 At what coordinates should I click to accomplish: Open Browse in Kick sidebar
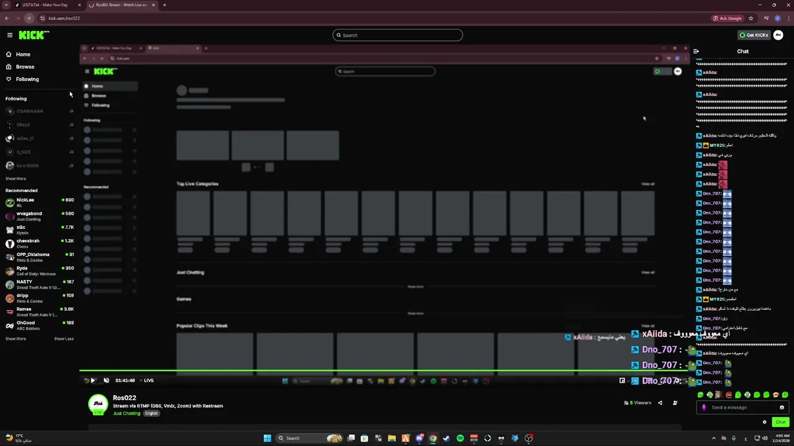point(25,67)
